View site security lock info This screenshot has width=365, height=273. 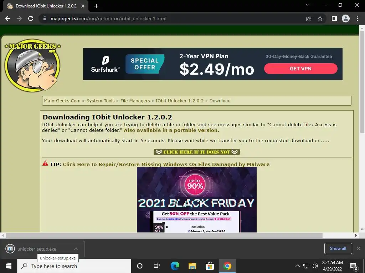(x=45, y=18)
